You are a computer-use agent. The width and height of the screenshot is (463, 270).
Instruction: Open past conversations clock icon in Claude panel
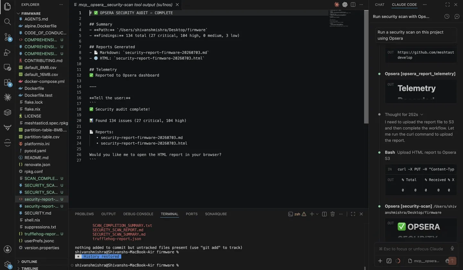(447, 16)
